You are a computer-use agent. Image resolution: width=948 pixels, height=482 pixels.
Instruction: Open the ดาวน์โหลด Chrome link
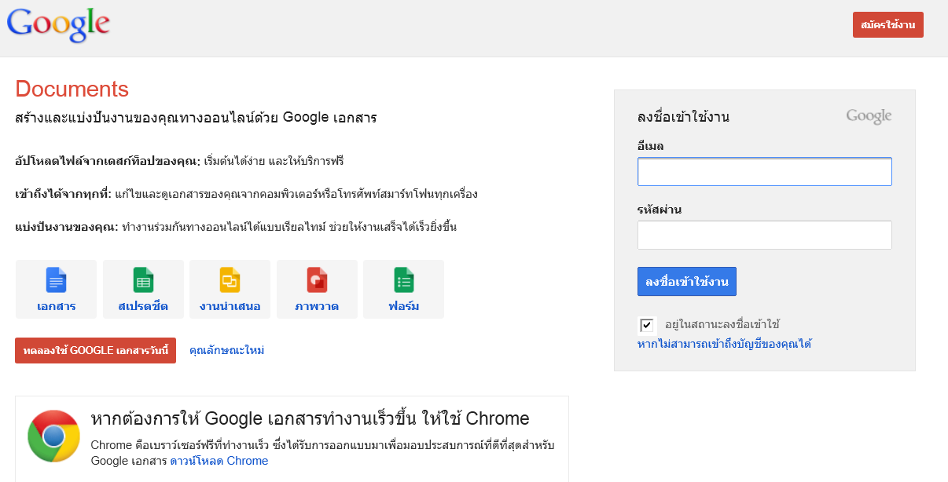coord(219,461)
